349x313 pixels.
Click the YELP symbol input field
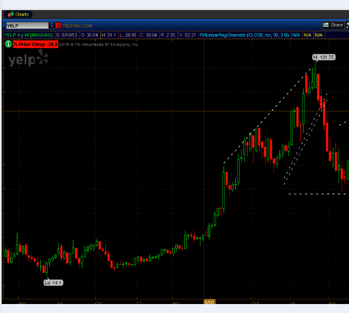tap(27, 26)
